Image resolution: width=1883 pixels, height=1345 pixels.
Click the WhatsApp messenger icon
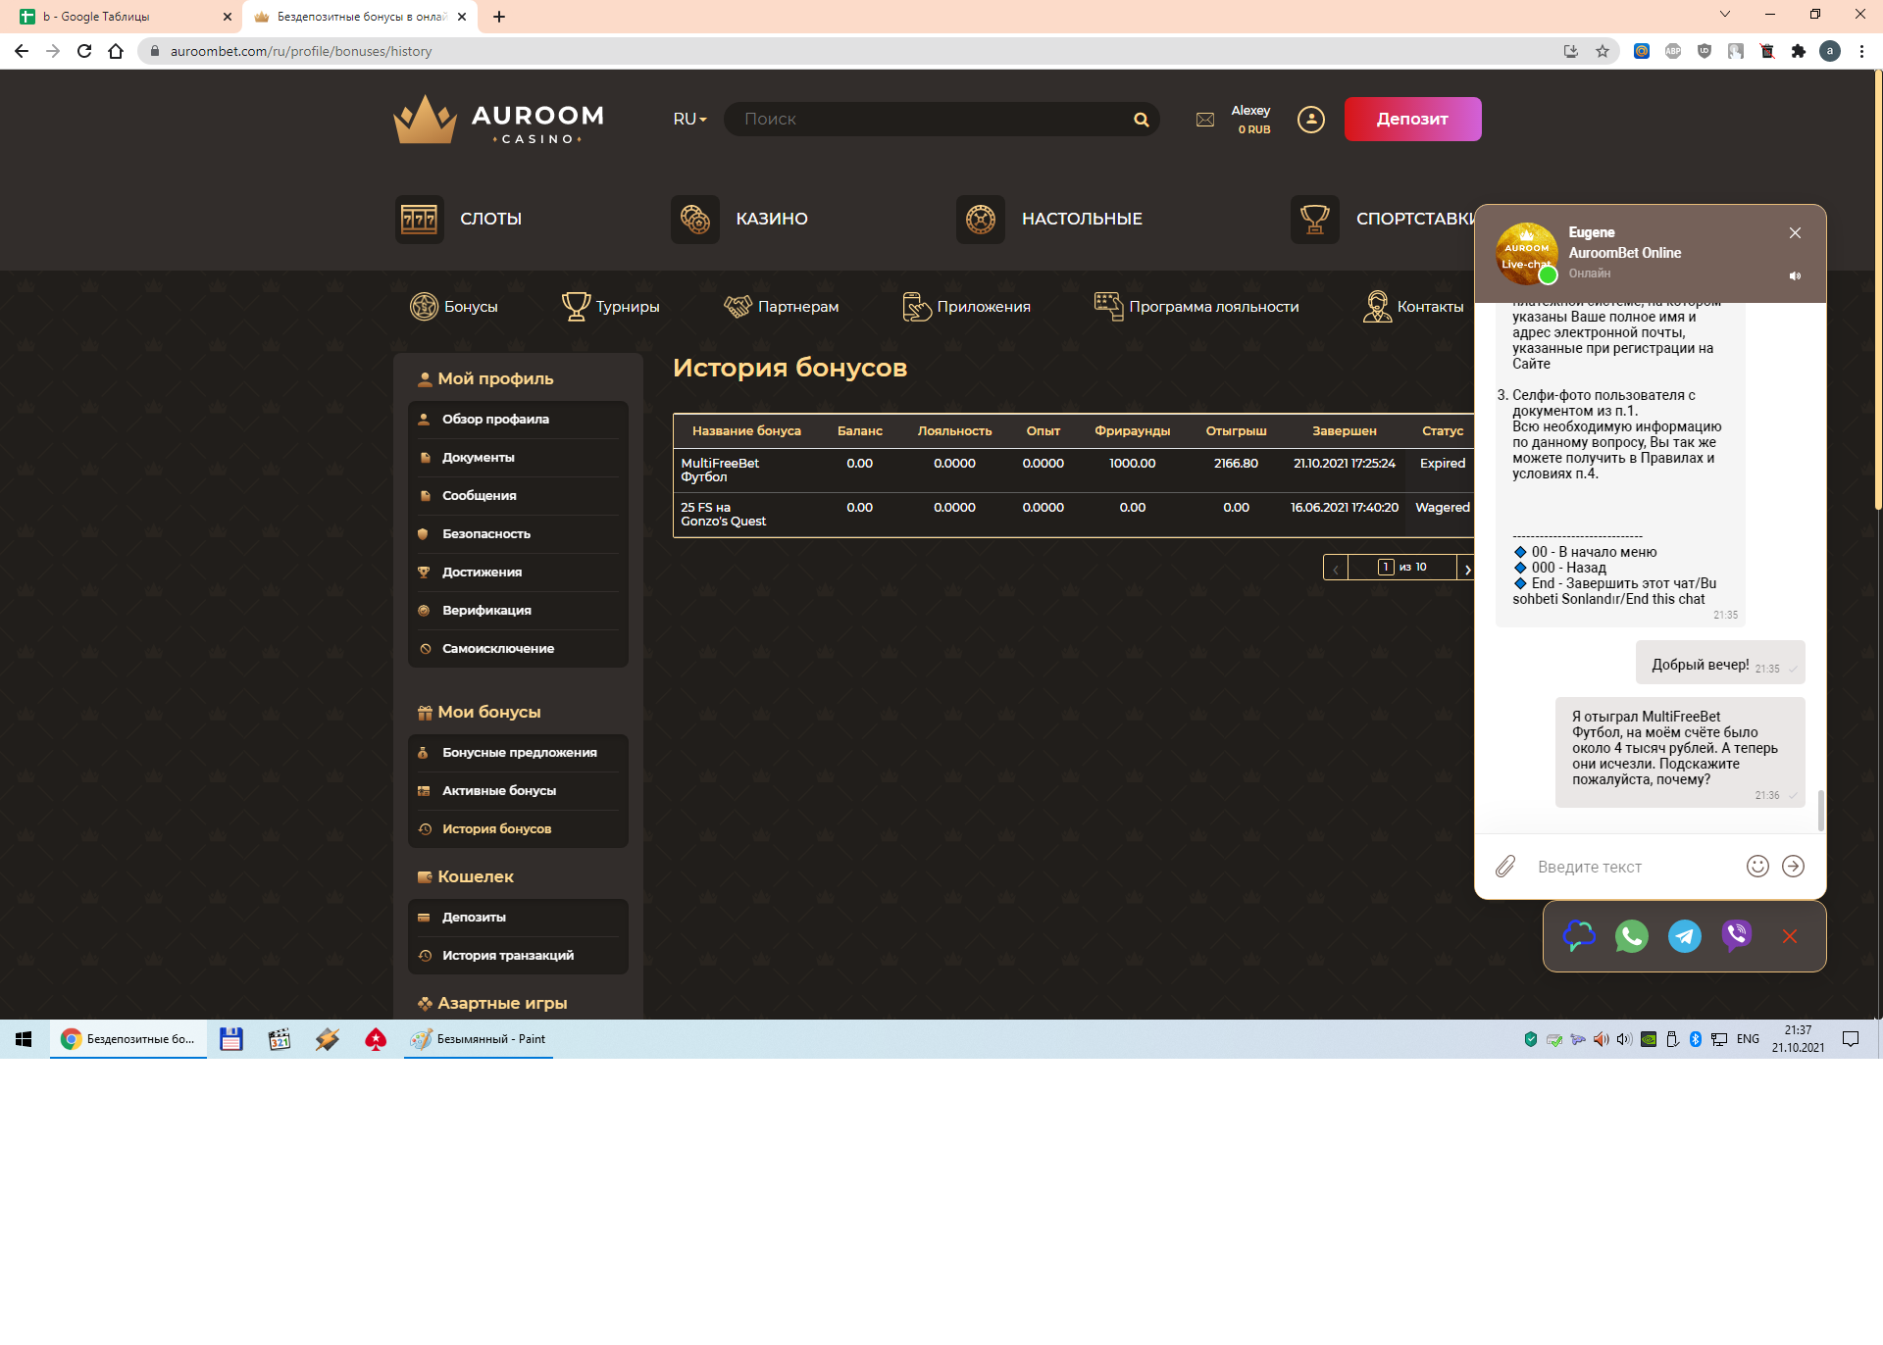(1631, 936)
